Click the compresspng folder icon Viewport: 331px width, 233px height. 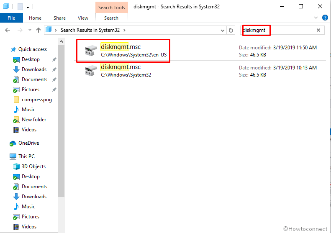[16, 100]
